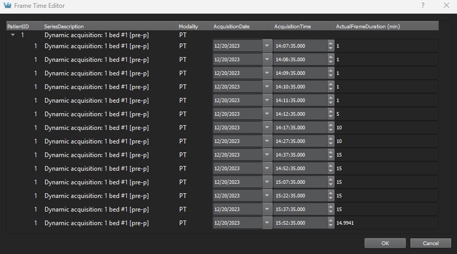This screenshot has width=457, height=254.
Task: Decrement the 14:12:35.000 acquisition time
Action: click(330, 117)
